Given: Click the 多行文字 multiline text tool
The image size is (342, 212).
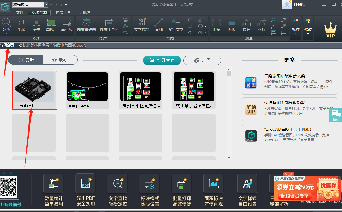Looking at the screenshot, I should (x=176, y=25).
